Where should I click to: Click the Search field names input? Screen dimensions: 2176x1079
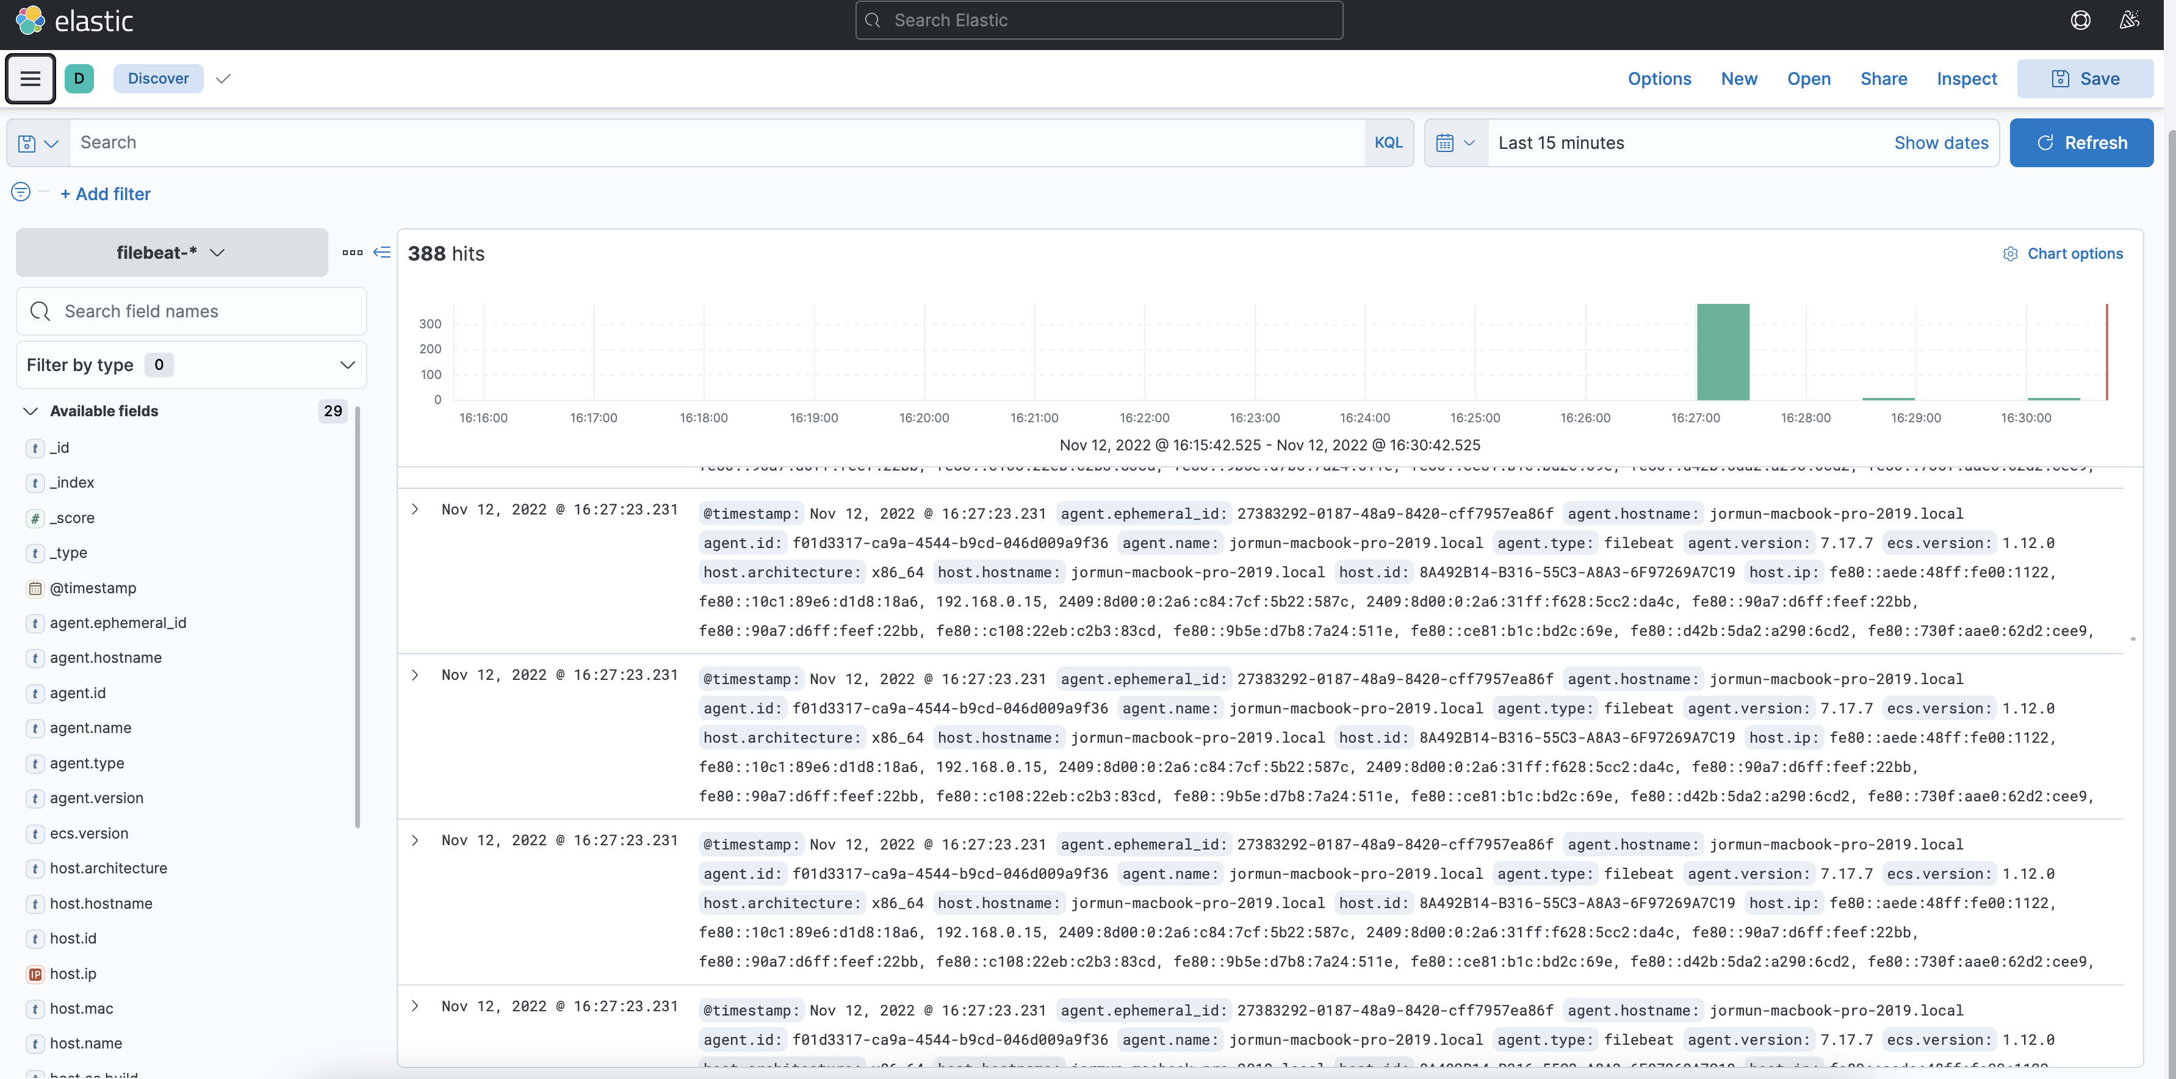[191, 312]
